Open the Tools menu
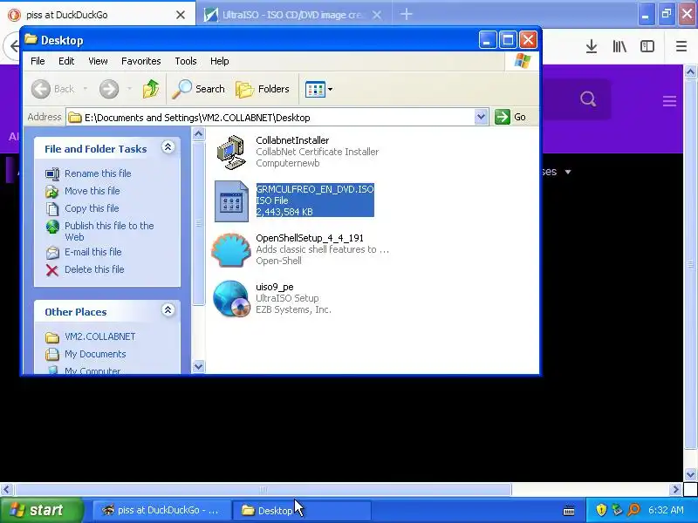 tap(186, 61)
